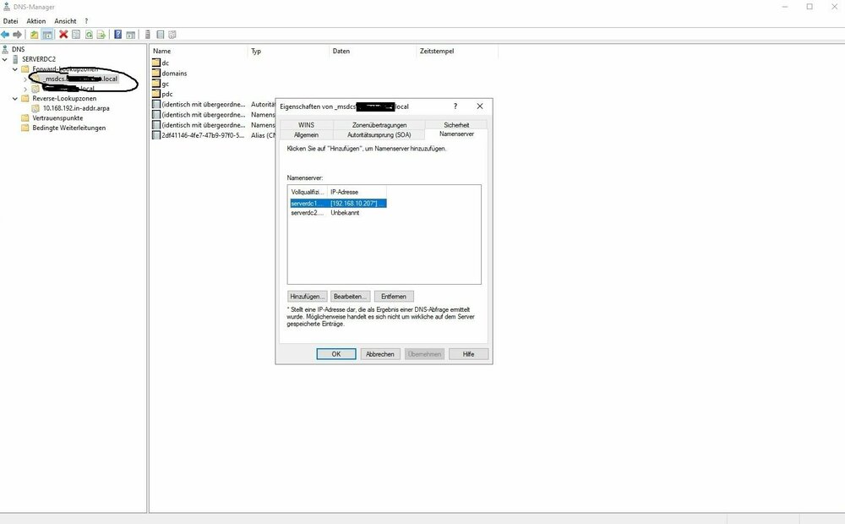Select the 10.168.192.in-addr.arpa zone
Screen dimensions: 845x524
[x=76, y=108]
